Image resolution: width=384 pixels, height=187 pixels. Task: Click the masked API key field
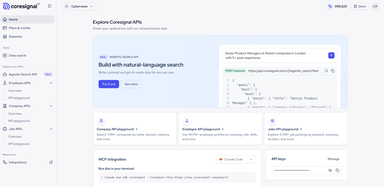(x=307, y=170)
